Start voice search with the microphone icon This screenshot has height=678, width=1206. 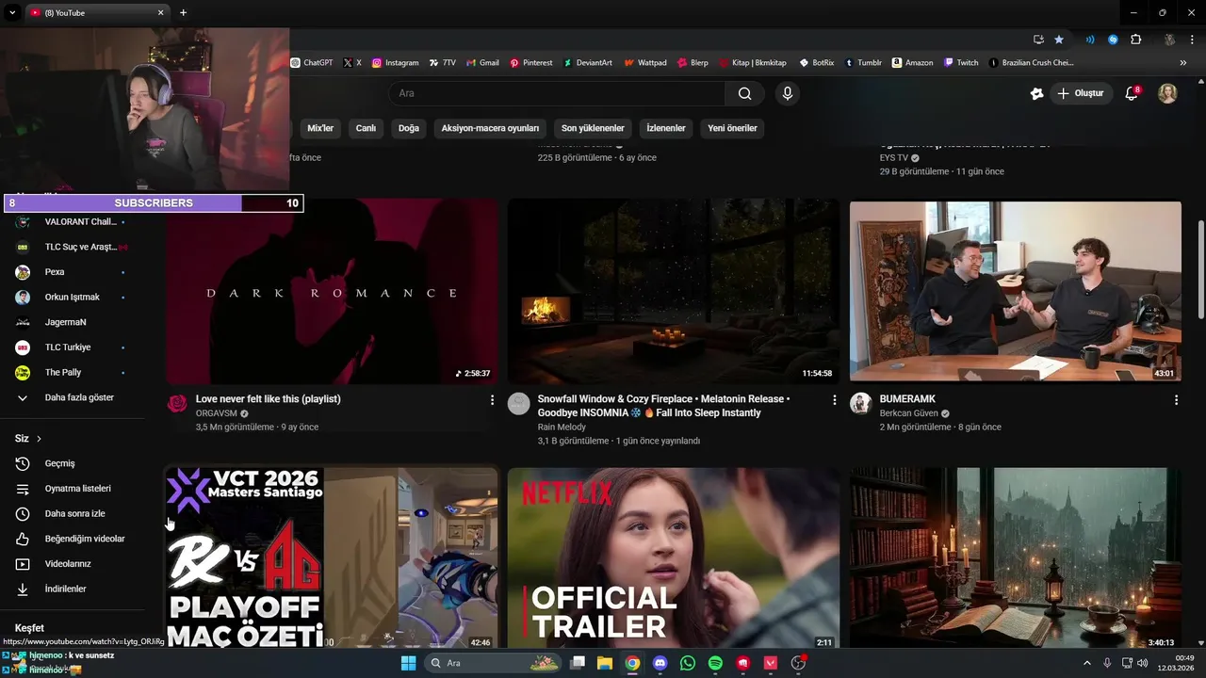tap(788, 93)
